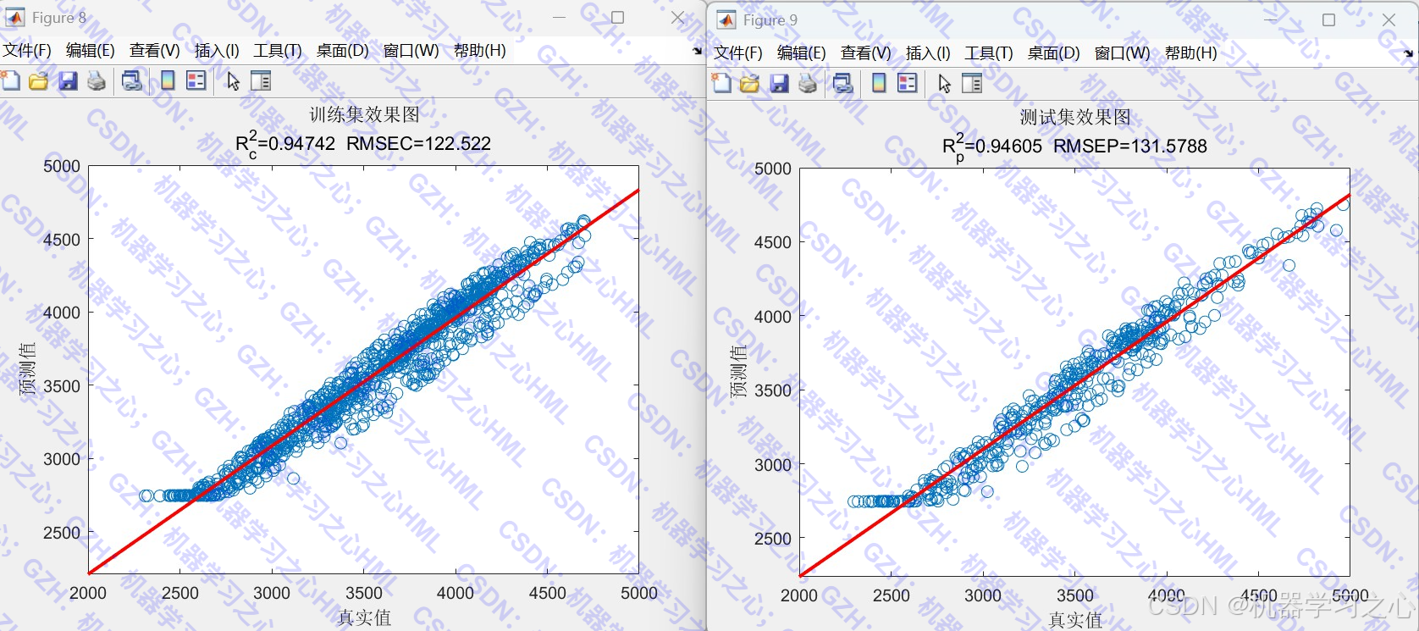Viewport: 1419px width, 631px height.
Task: Click dock arrow at Figure 9 menu bar end
Action: pos(1408,53)
